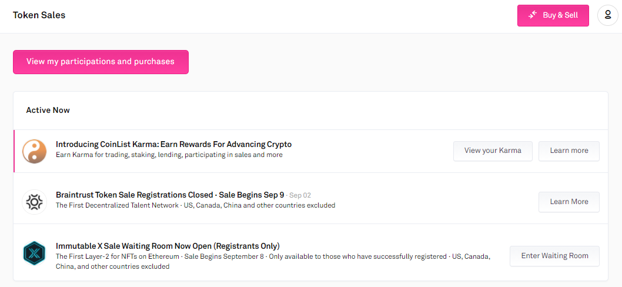Click the CoinList Karma yin-yang logo
This screenshot has height=287, width=622.
(34, 151)
